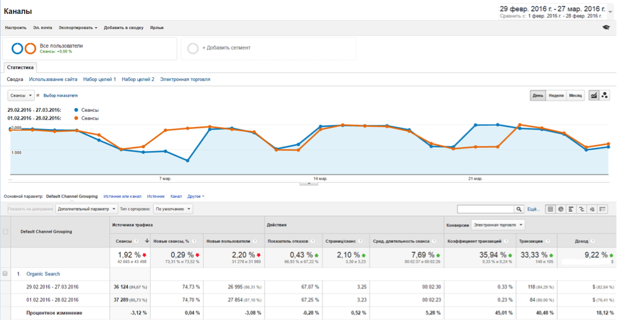Open help for Сред. длительность сеанса
This screenshot has height=320, width=617.
(434, 241)
